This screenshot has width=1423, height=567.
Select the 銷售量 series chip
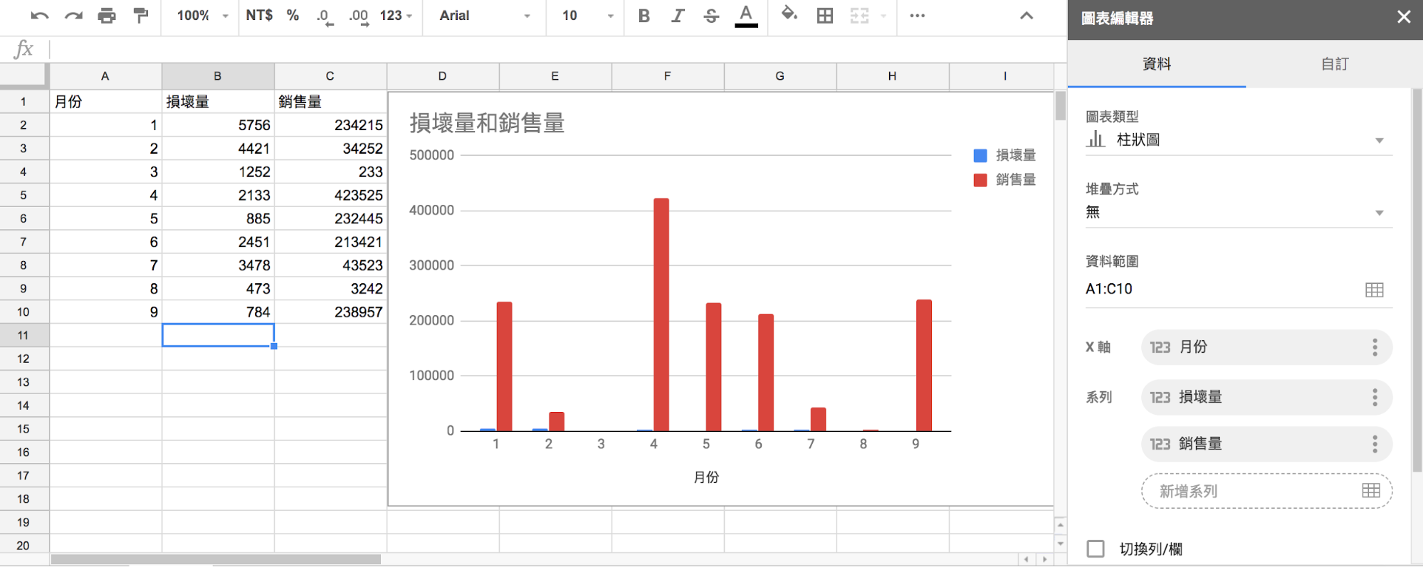point(1266,444)
